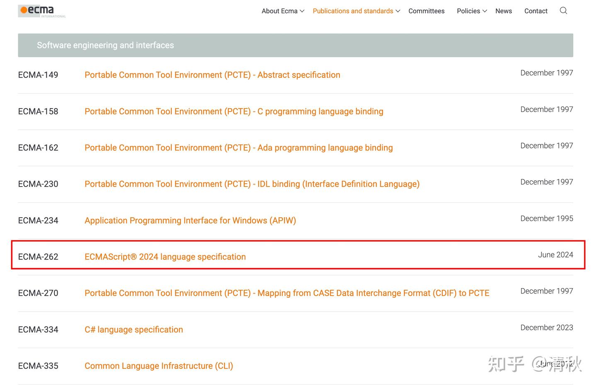Click the ECMA-262 standard number
597x388 pixels.
coord(38,257)
